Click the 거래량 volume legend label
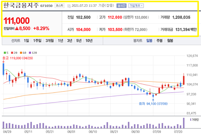201x135 pixels. tap(194, 120)
